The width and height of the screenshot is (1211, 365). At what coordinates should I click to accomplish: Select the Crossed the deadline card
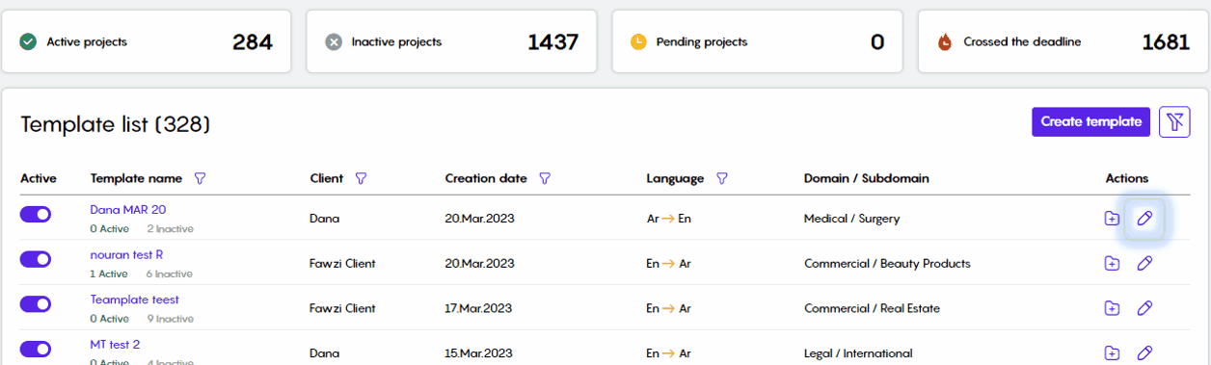pyautogui.click(x=1063, y=41)
